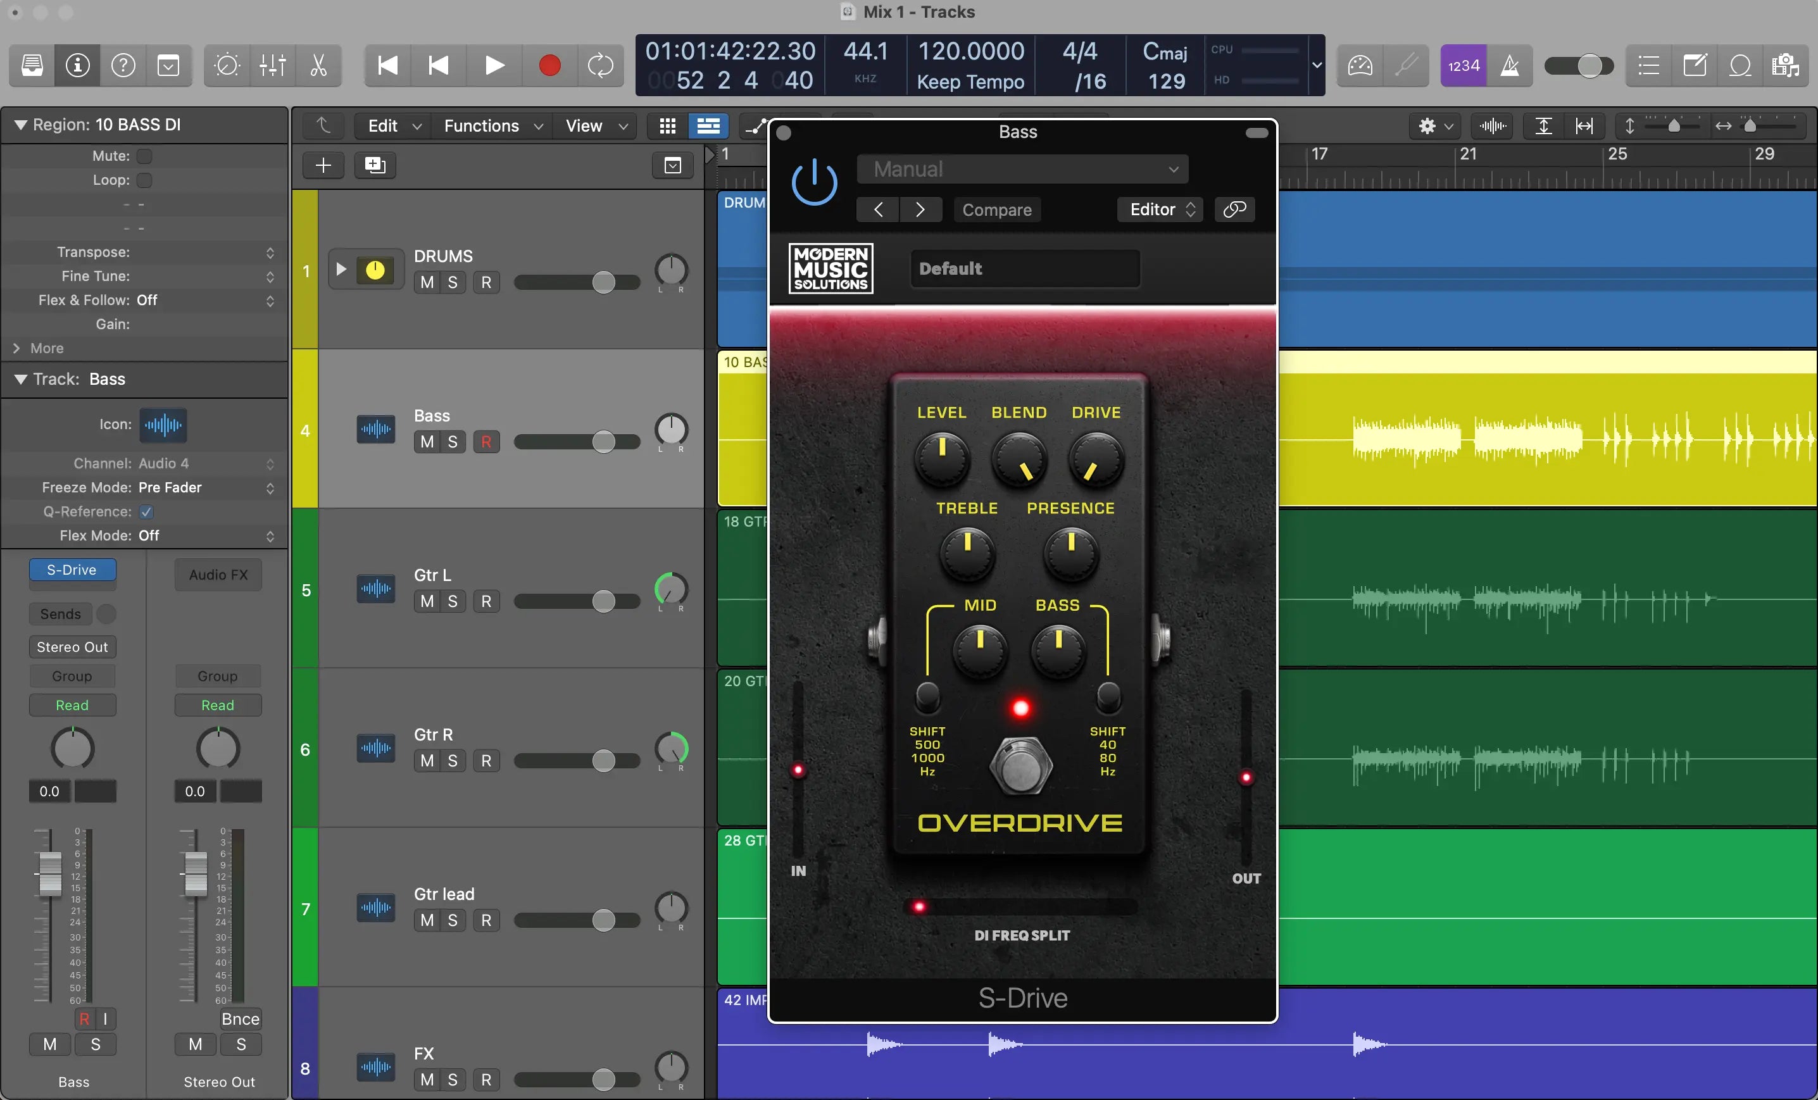Toggle the count-in 1234 button

[1463, 66]
